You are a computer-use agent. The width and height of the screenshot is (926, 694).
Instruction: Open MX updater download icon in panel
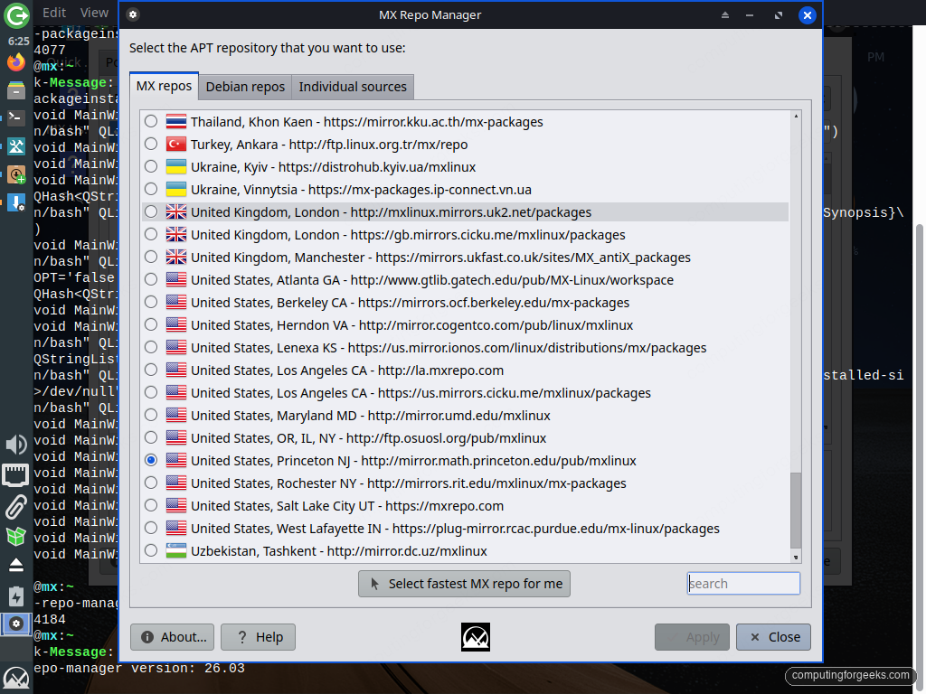coord(16,202)
